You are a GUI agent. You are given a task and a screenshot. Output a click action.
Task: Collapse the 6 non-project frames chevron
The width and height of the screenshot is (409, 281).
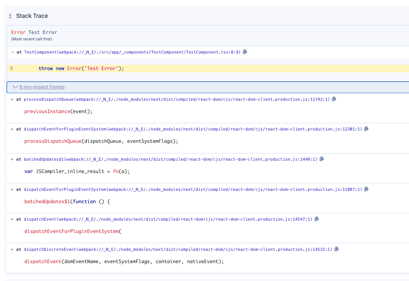[x=15, y=87]
